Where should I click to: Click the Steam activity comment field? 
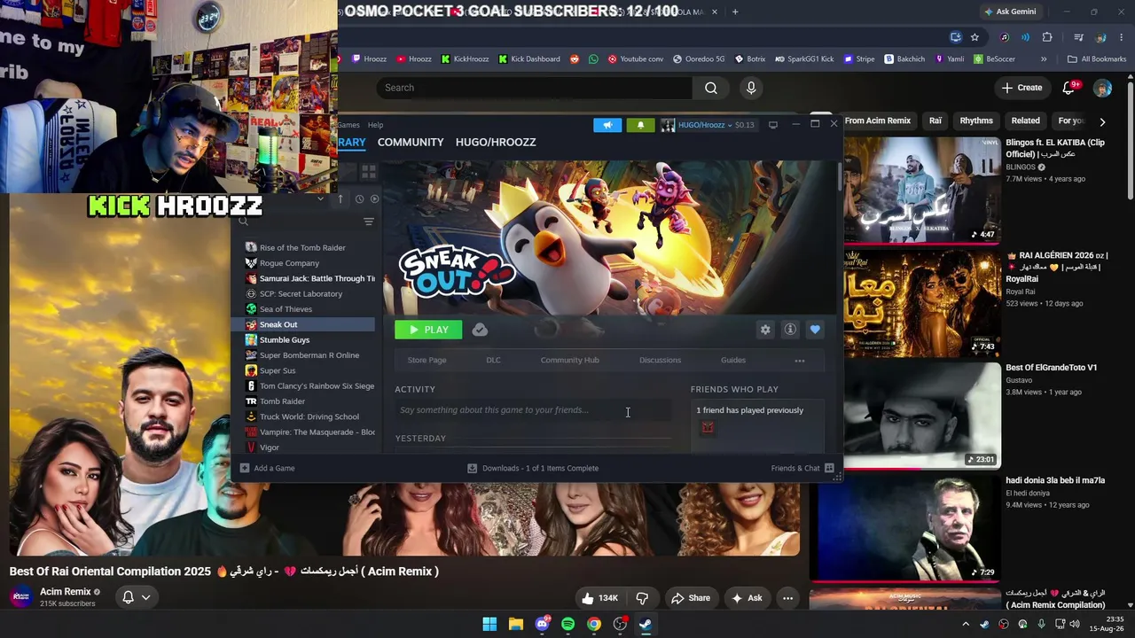(532, 410)
